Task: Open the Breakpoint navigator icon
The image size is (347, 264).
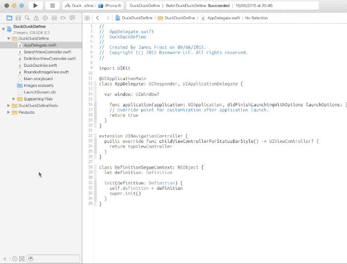Action: (x=63, y=18)
